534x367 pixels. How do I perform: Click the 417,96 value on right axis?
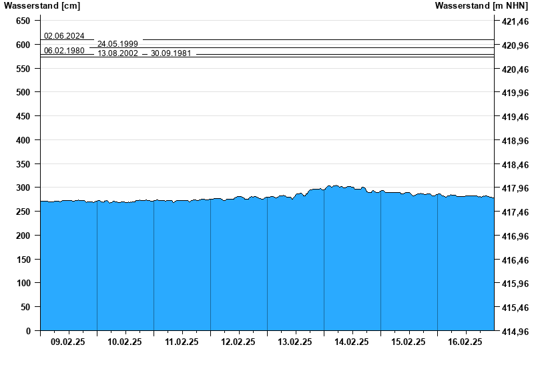[x=515, y=188]
